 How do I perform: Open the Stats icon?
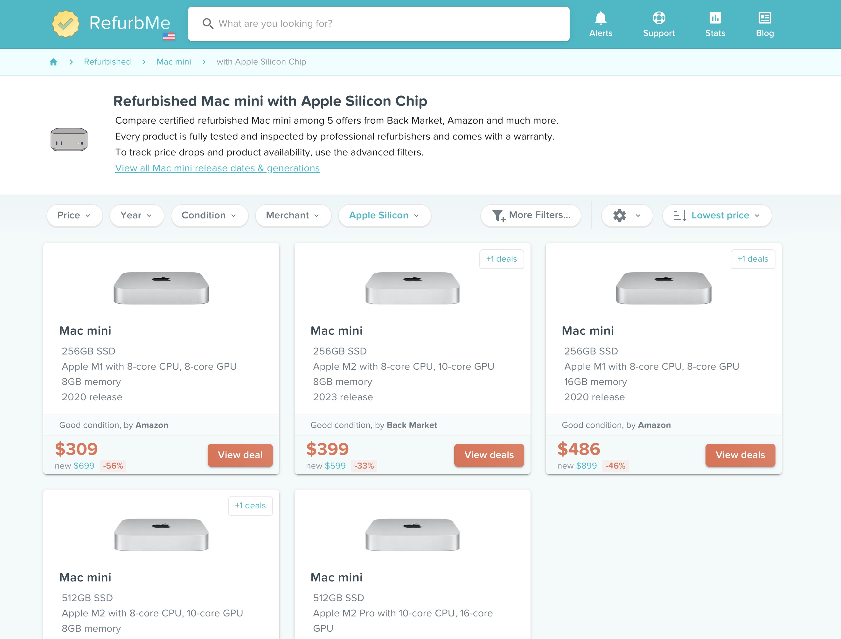[715, 23]
